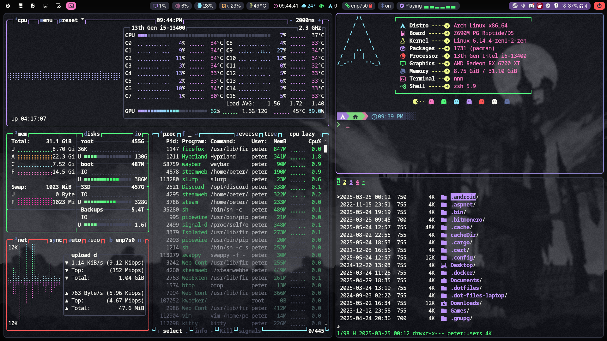
Task: Toggle zero in btop net box
Action: pos(94,240)
